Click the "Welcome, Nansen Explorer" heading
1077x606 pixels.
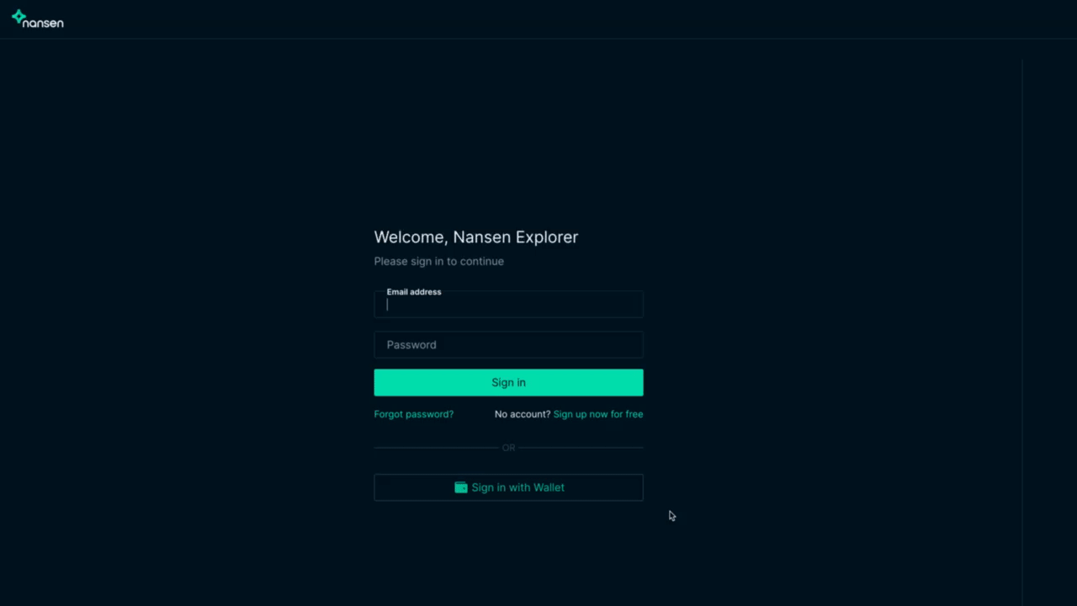[476, 237]
